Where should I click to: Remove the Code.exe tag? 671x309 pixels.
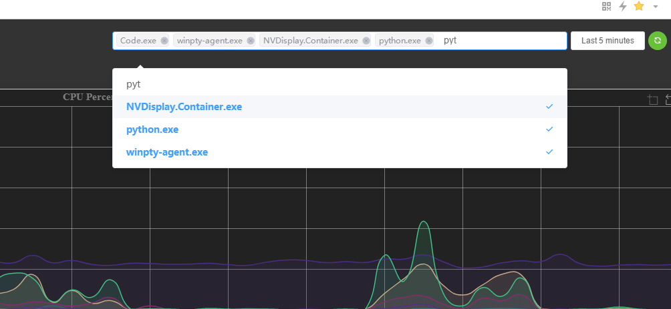click(x=164, y=41)
